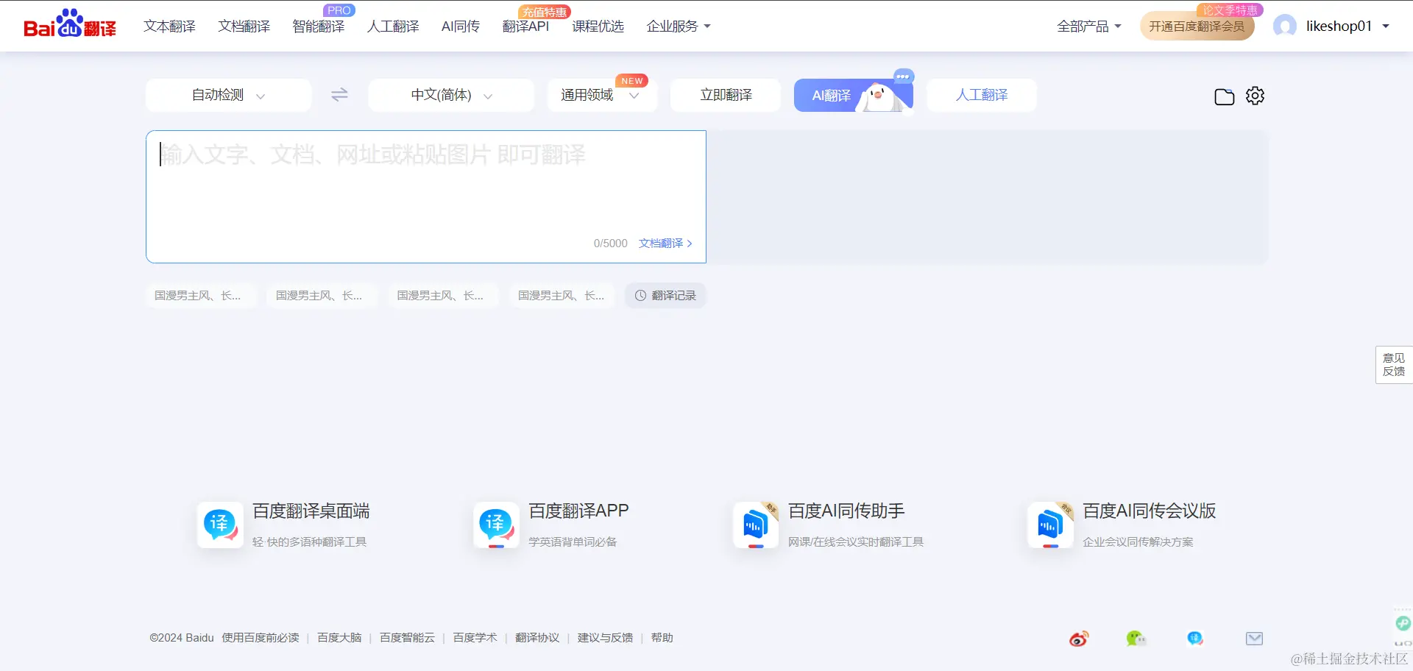This screenshot has width=1413, height=671.
Task: Open the 百度AI同传助手 icon
Action: [x=756, y=525]
